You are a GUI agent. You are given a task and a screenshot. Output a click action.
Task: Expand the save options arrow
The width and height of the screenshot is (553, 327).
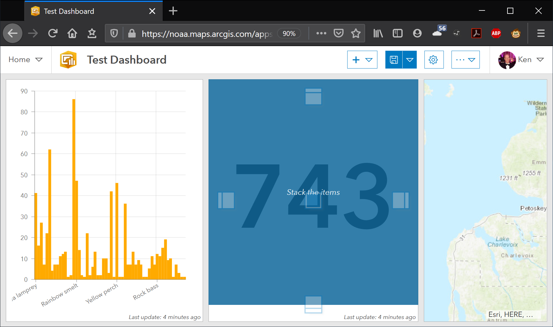(x=410, y=60)
